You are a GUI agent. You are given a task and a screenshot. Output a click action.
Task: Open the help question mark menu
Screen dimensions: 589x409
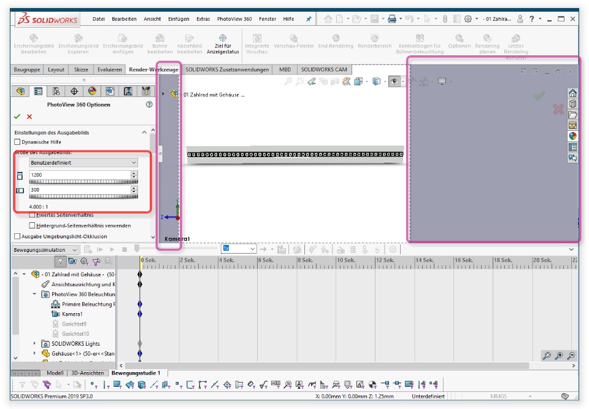pyautogui.click(x=531, y=19)
